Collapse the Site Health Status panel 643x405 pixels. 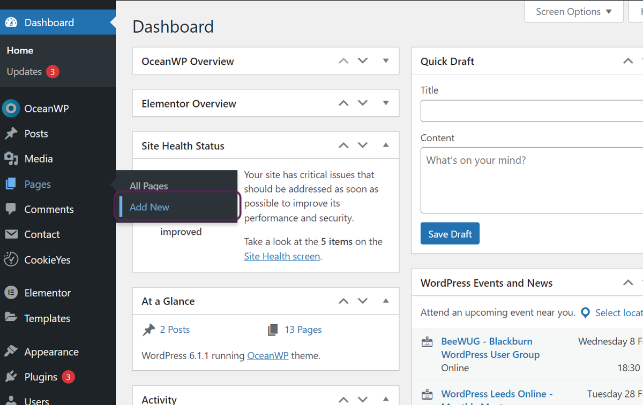point(386,146)
